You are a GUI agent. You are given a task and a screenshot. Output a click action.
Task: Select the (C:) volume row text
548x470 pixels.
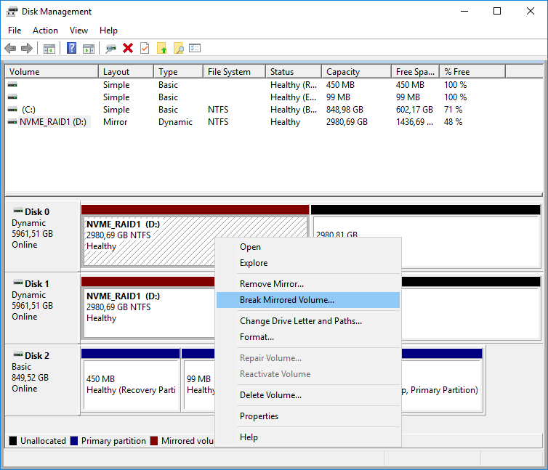(x=28, y=110)
